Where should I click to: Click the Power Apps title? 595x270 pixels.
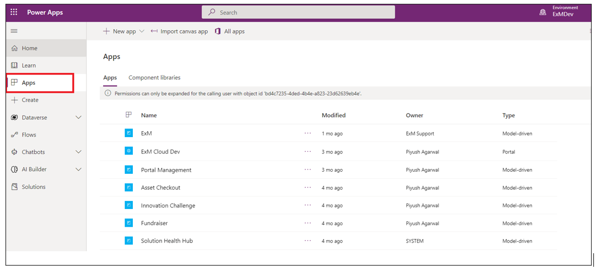coord(45,12)
